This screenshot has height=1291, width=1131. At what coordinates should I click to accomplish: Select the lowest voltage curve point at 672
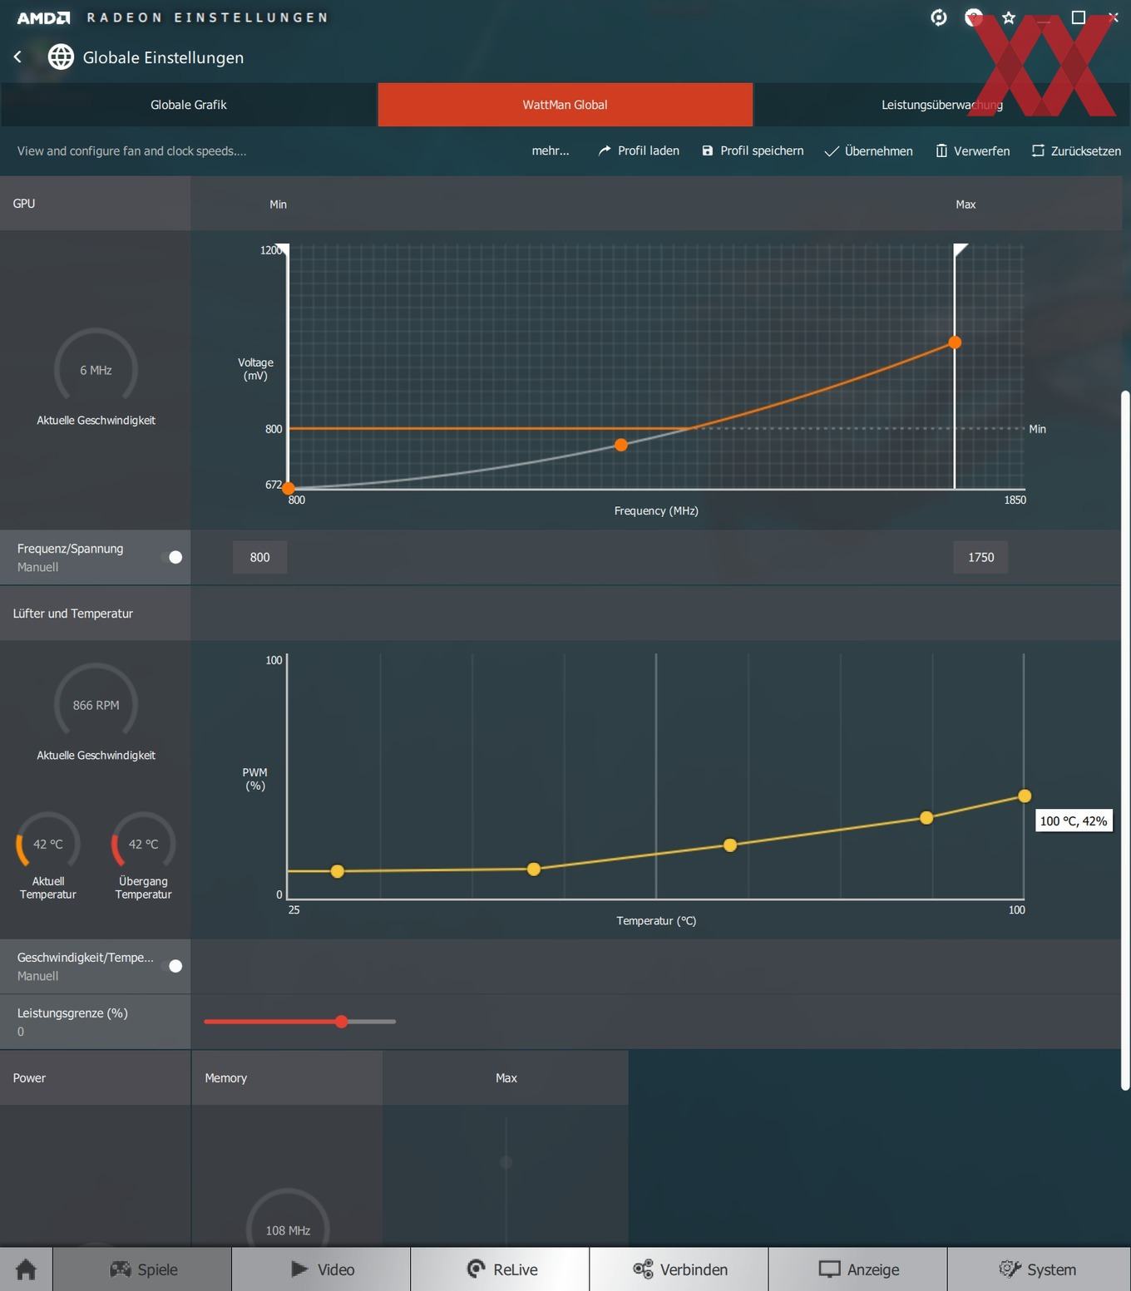pos(289,488)
